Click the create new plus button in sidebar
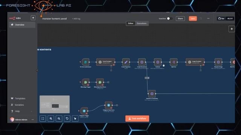The width and height of the screenshot is (241, 135). [x=33, y=18]
